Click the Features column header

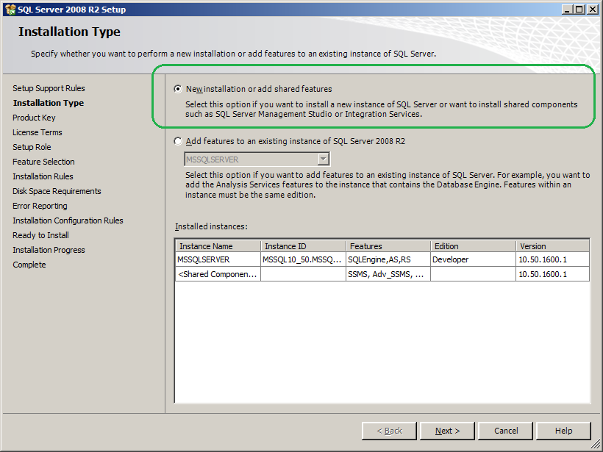388,246
